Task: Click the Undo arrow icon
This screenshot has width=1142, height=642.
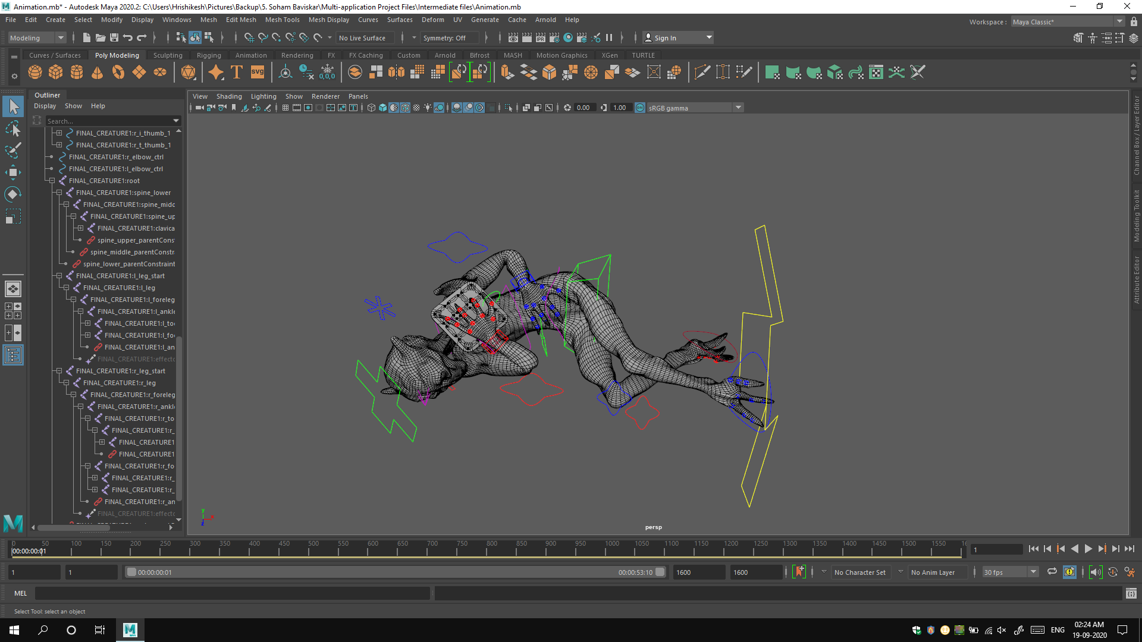Action: pyautogui.click(x=128, y=37)
